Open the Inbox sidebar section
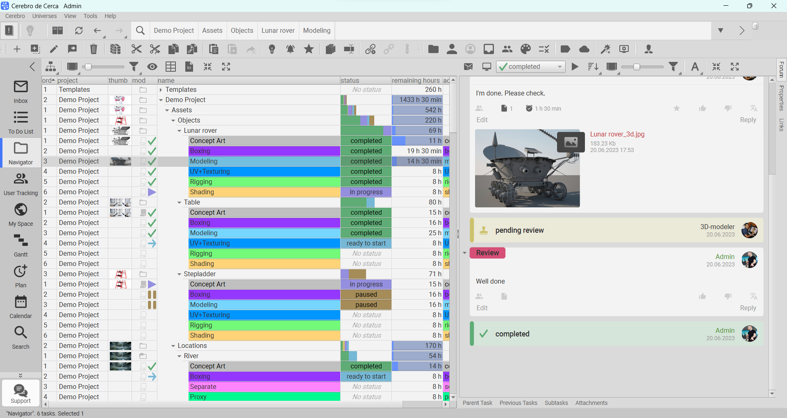This screenshot has width=787, height=418. [20, 92]
